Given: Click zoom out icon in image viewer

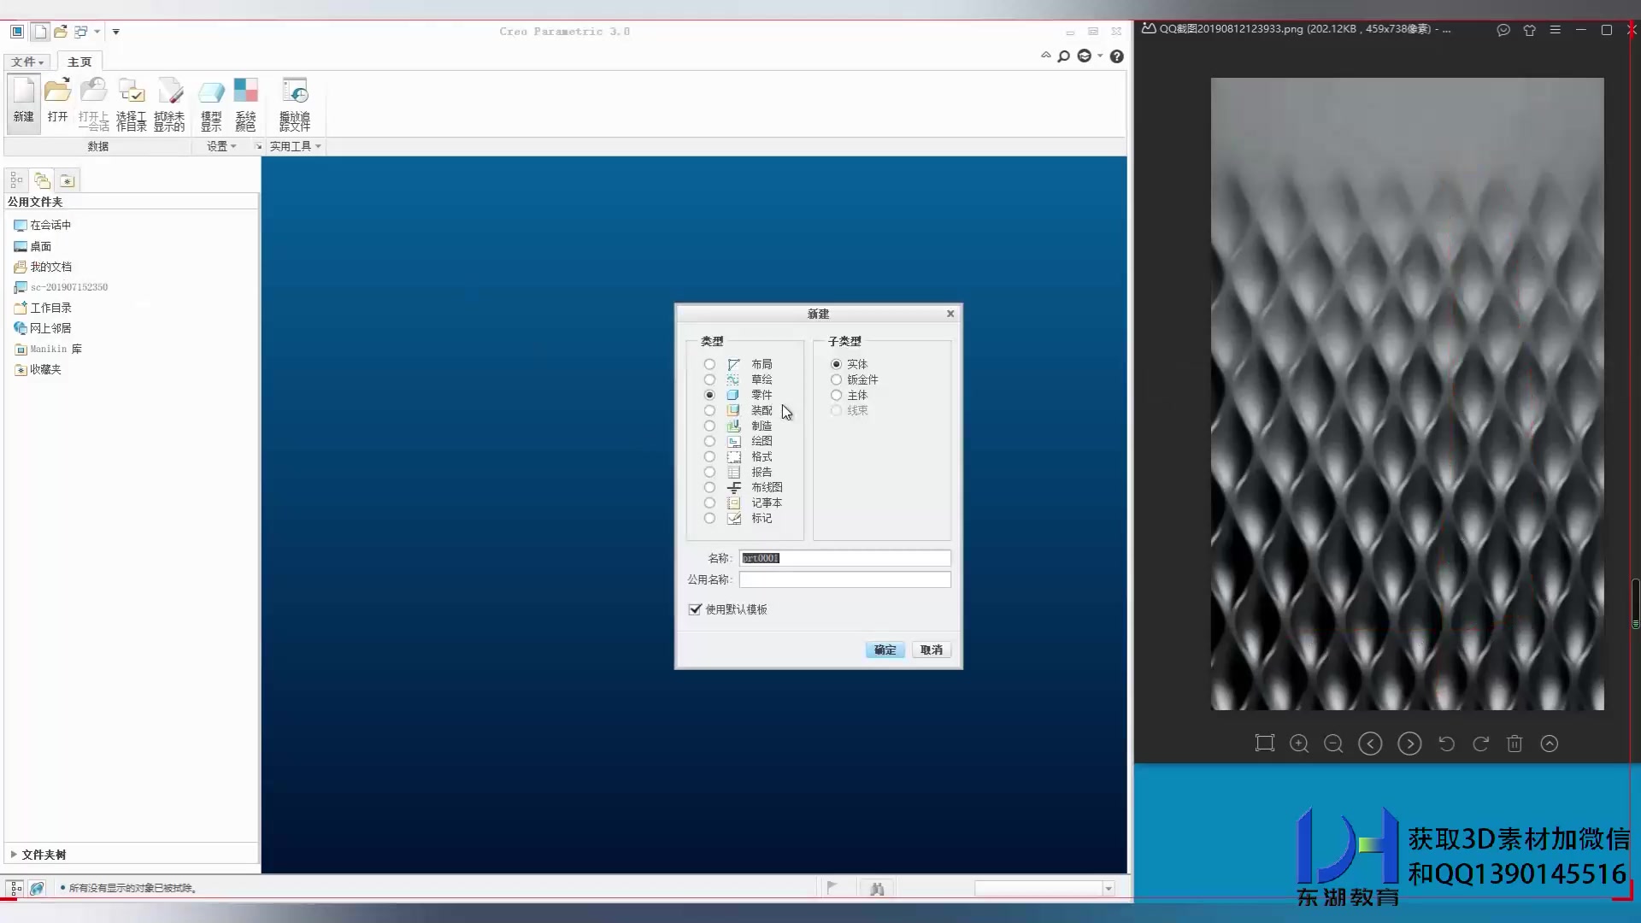Looking at the screenshot, I should click(1333, 744).
